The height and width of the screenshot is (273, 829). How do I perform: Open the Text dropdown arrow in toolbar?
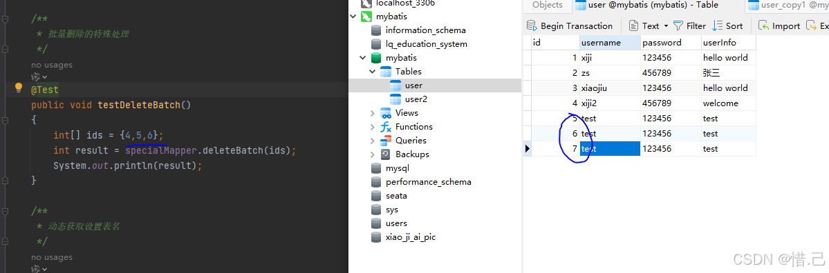pyautogui.click(x=666, y=26)
